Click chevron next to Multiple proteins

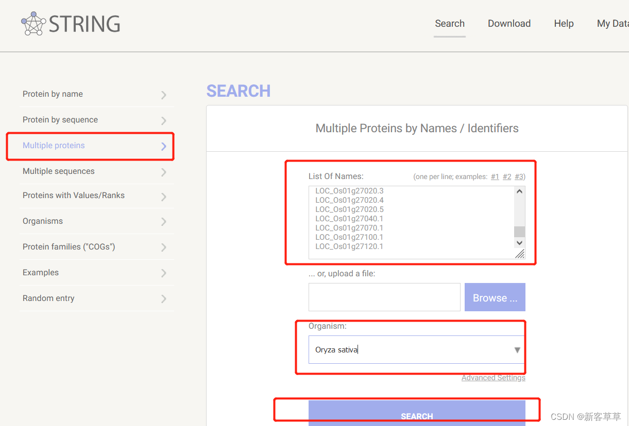pos(164,146)
